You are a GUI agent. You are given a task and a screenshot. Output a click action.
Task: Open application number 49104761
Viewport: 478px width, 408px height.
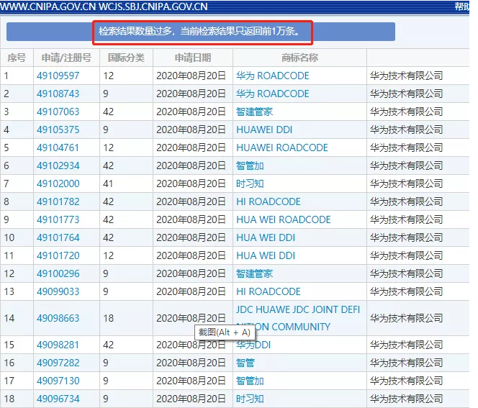tap(58, 148)
